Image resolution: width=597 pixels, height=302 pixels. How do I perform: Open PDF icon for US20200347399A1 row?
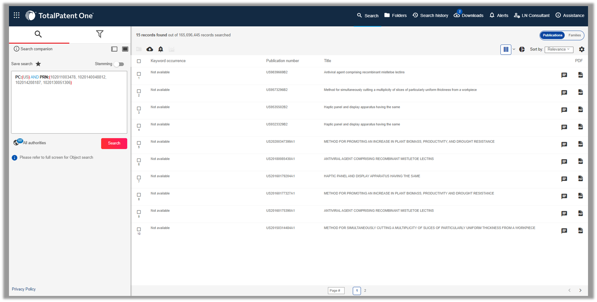[580, 144]
